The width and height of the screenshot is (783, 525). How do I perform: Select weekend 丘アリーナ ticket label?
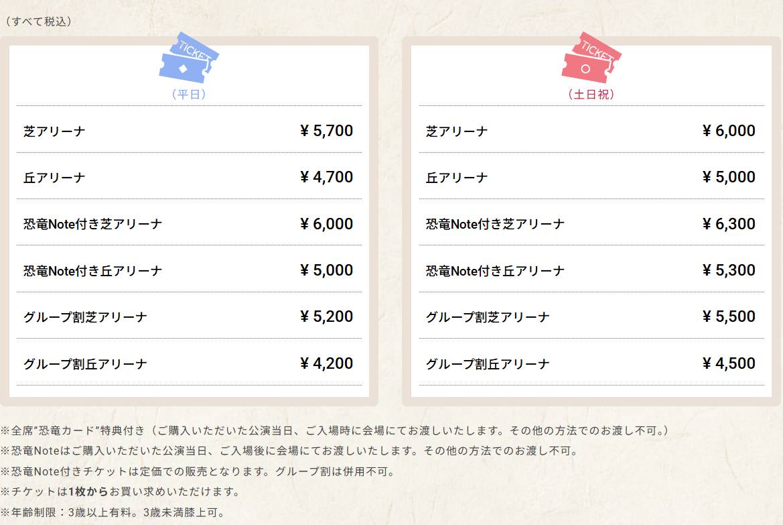[457, 178]
